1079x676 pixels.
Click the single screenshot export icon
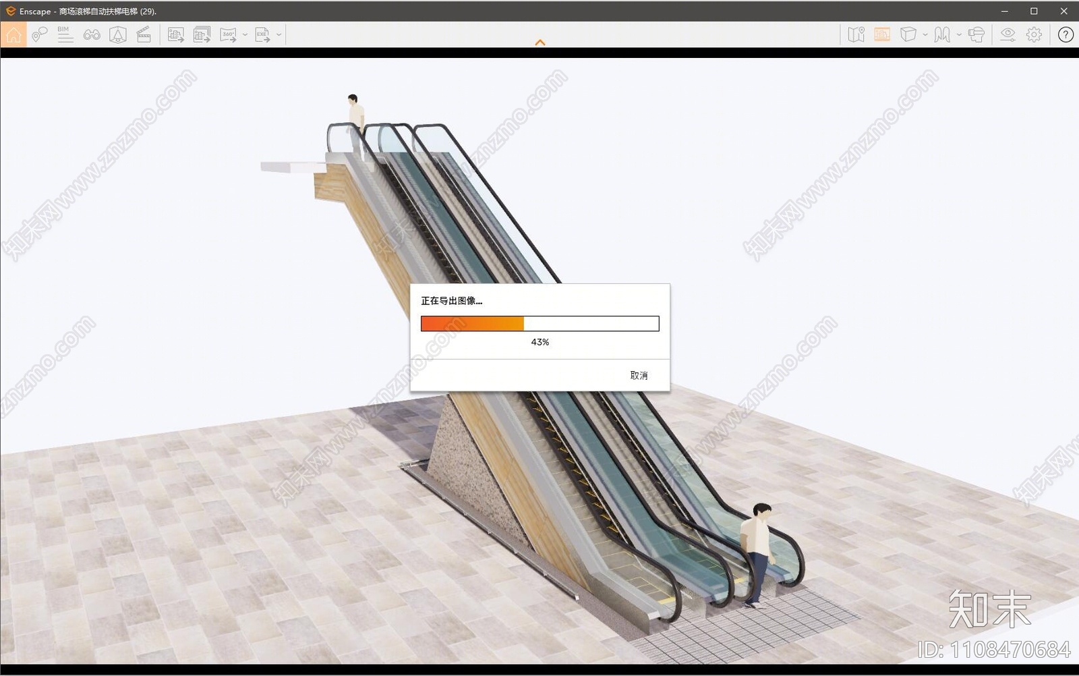pyautogui.click(x=176, y=34)
